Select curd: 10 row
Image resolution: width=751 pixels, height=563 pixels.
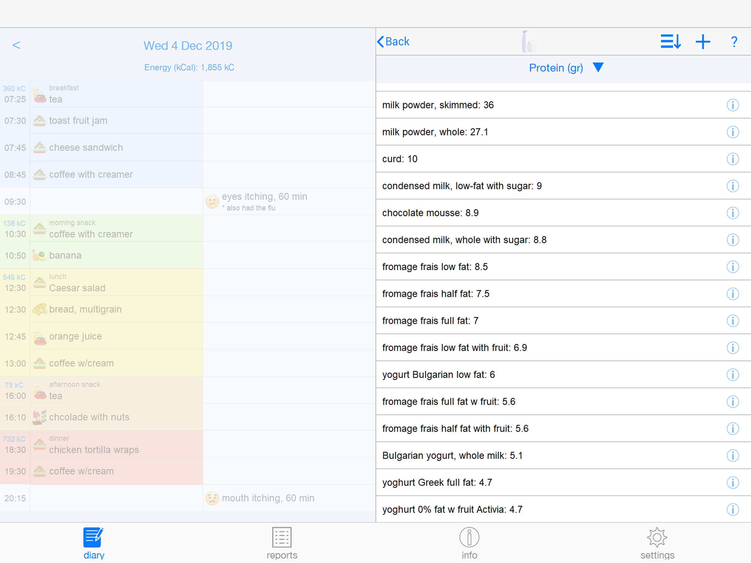[x=563, y=159]
